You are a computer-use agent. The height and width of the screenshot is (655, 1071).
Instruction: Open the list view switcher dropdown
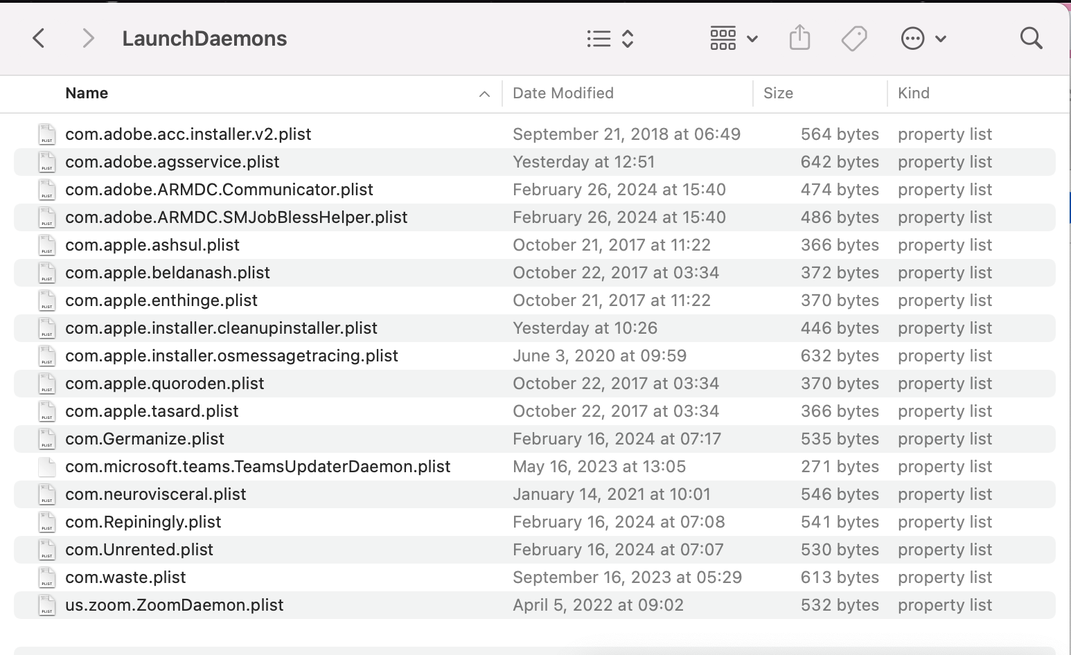610,38
